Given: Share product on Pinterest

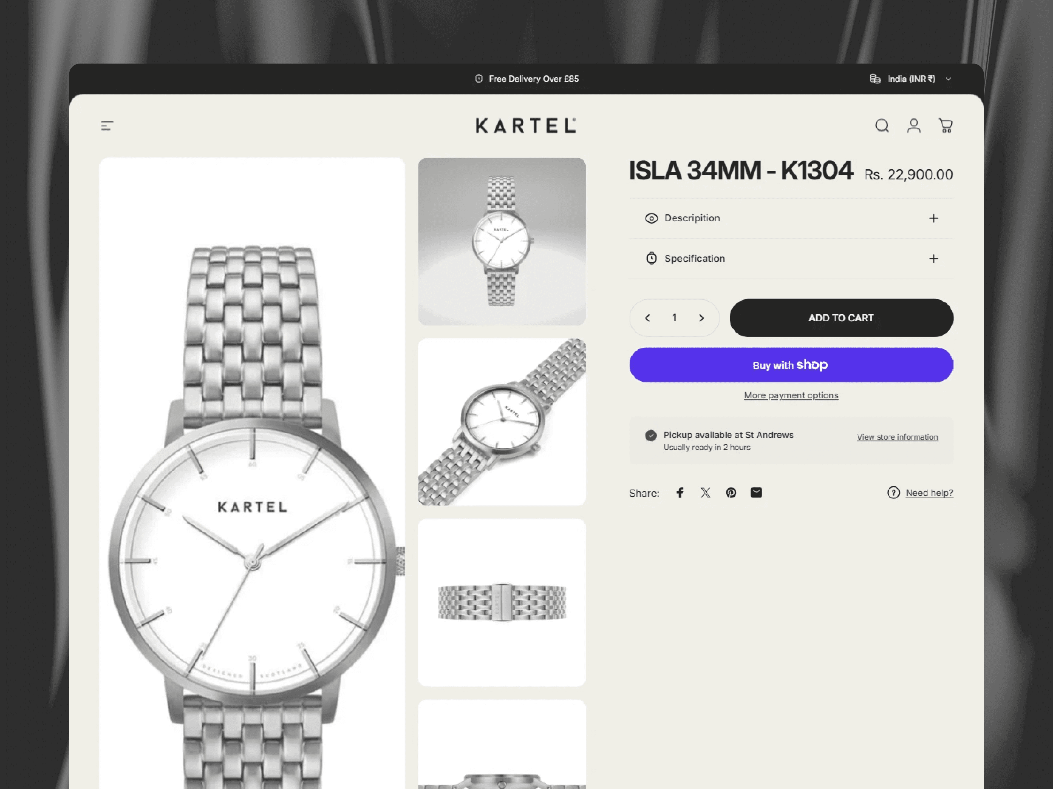Looking at the screenshot, I should pos(731,493).
